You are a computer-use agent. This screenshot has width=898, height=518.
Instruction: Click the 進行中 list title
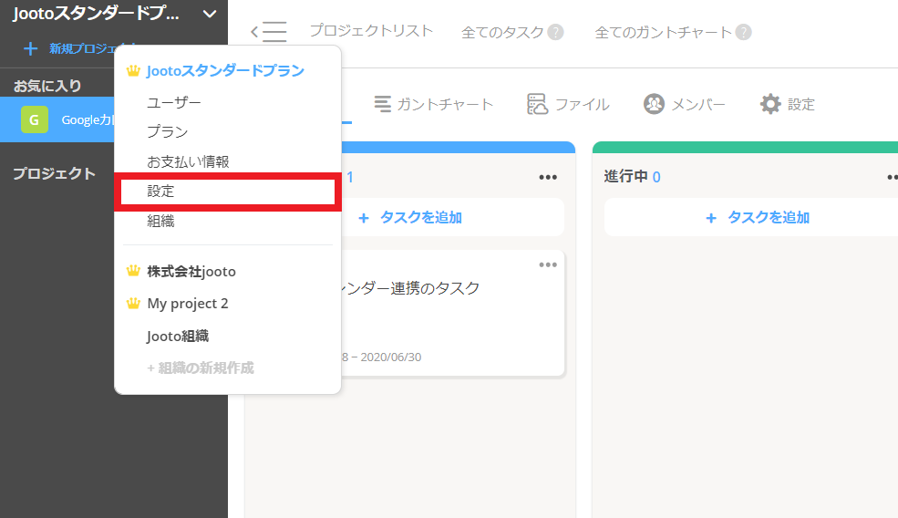point(625,177)
